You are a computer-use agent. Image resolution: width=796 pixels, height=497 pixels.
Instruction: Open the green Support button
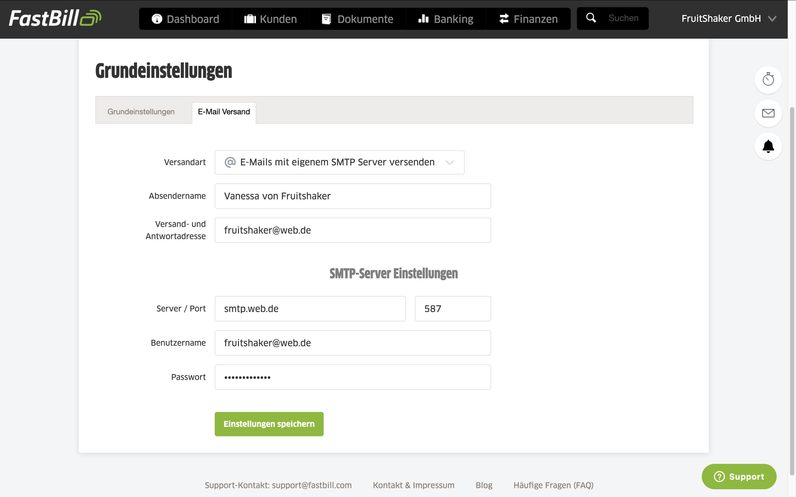[x=739, y=477]
